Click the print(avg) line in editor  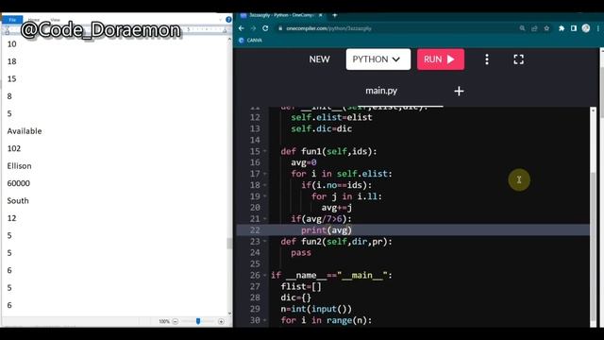327,230
